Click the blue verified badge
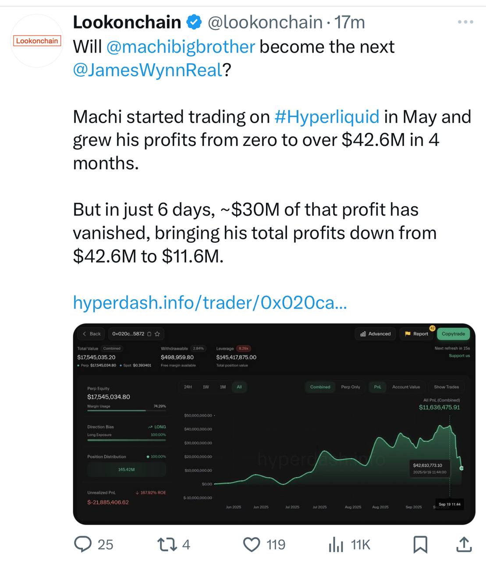Viewport: 486px width, 561px height. (x=194, y=22)
